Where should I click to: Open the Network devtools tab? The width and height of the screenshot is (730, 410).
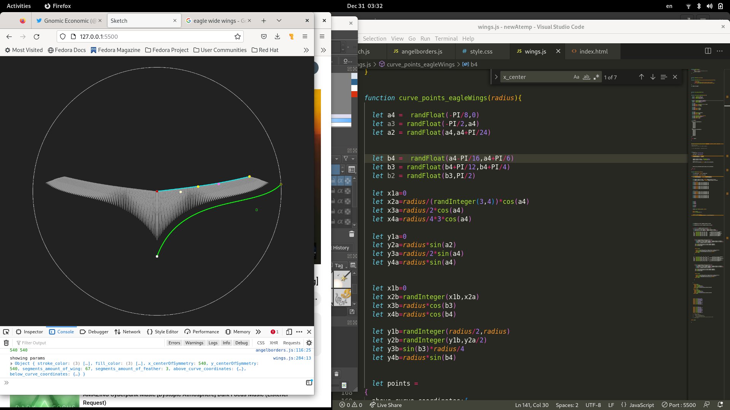point(128,332)
